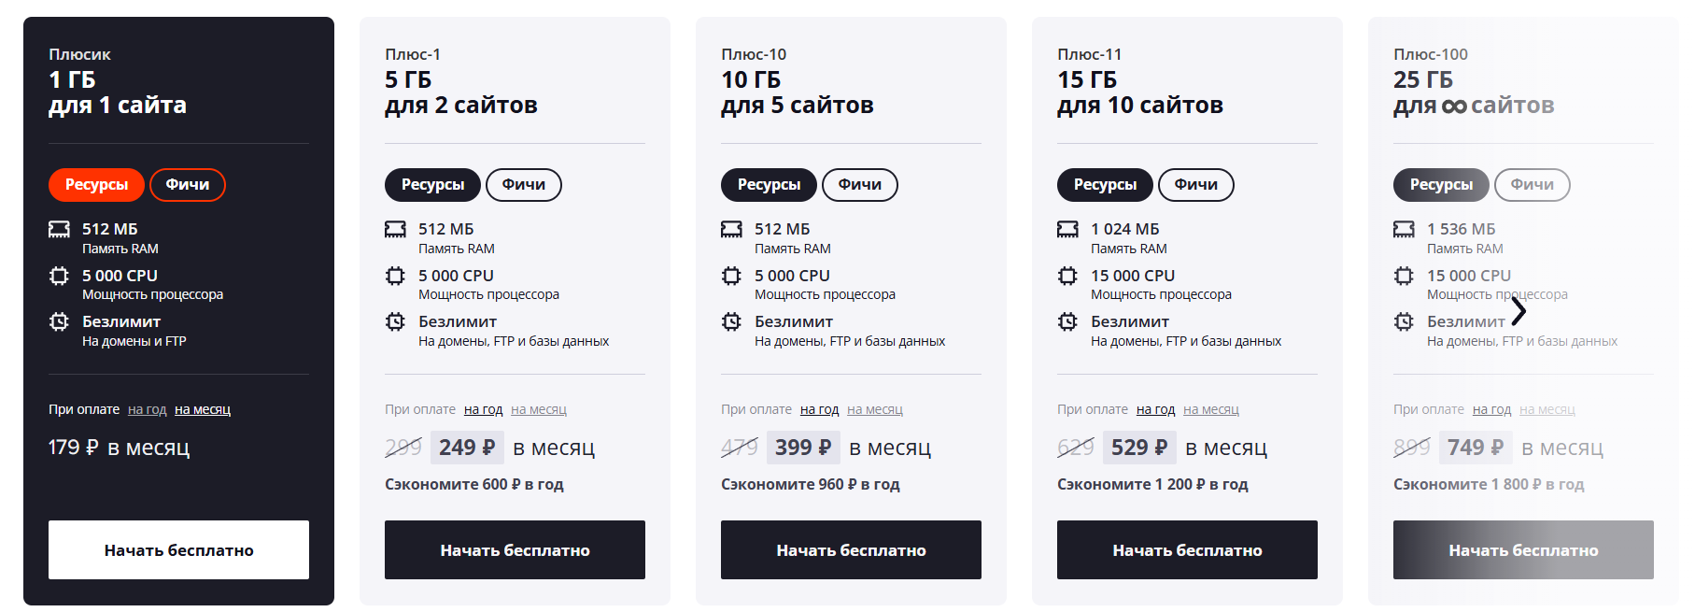Select the Ресурсы tab in Плюс-1 plan
1695x612 pixels.
(432, 185)
